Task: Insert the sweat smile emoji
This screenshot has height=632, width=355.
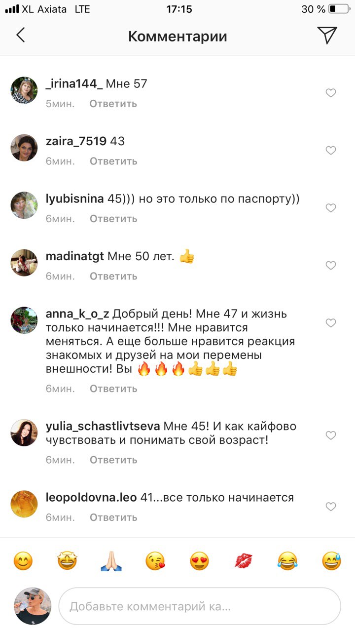Action: pos(331,561)
